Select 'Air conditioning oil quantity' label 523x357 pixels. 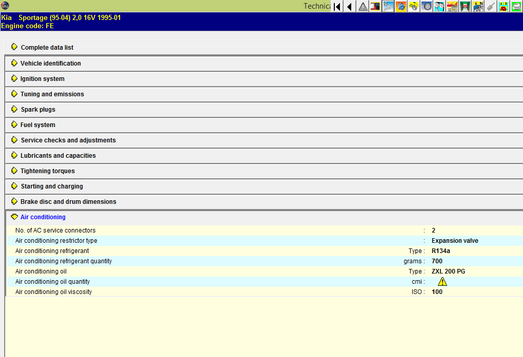click(52, 282)
